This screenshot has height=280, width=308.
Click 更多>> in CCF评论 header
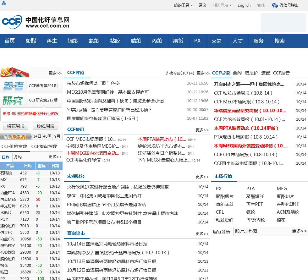click(x=203, y=73)
